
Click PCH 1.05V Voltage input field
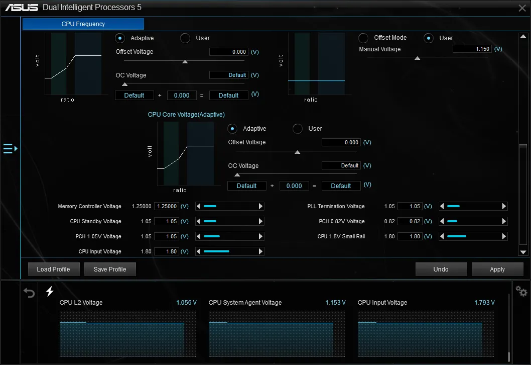[166, 236]
